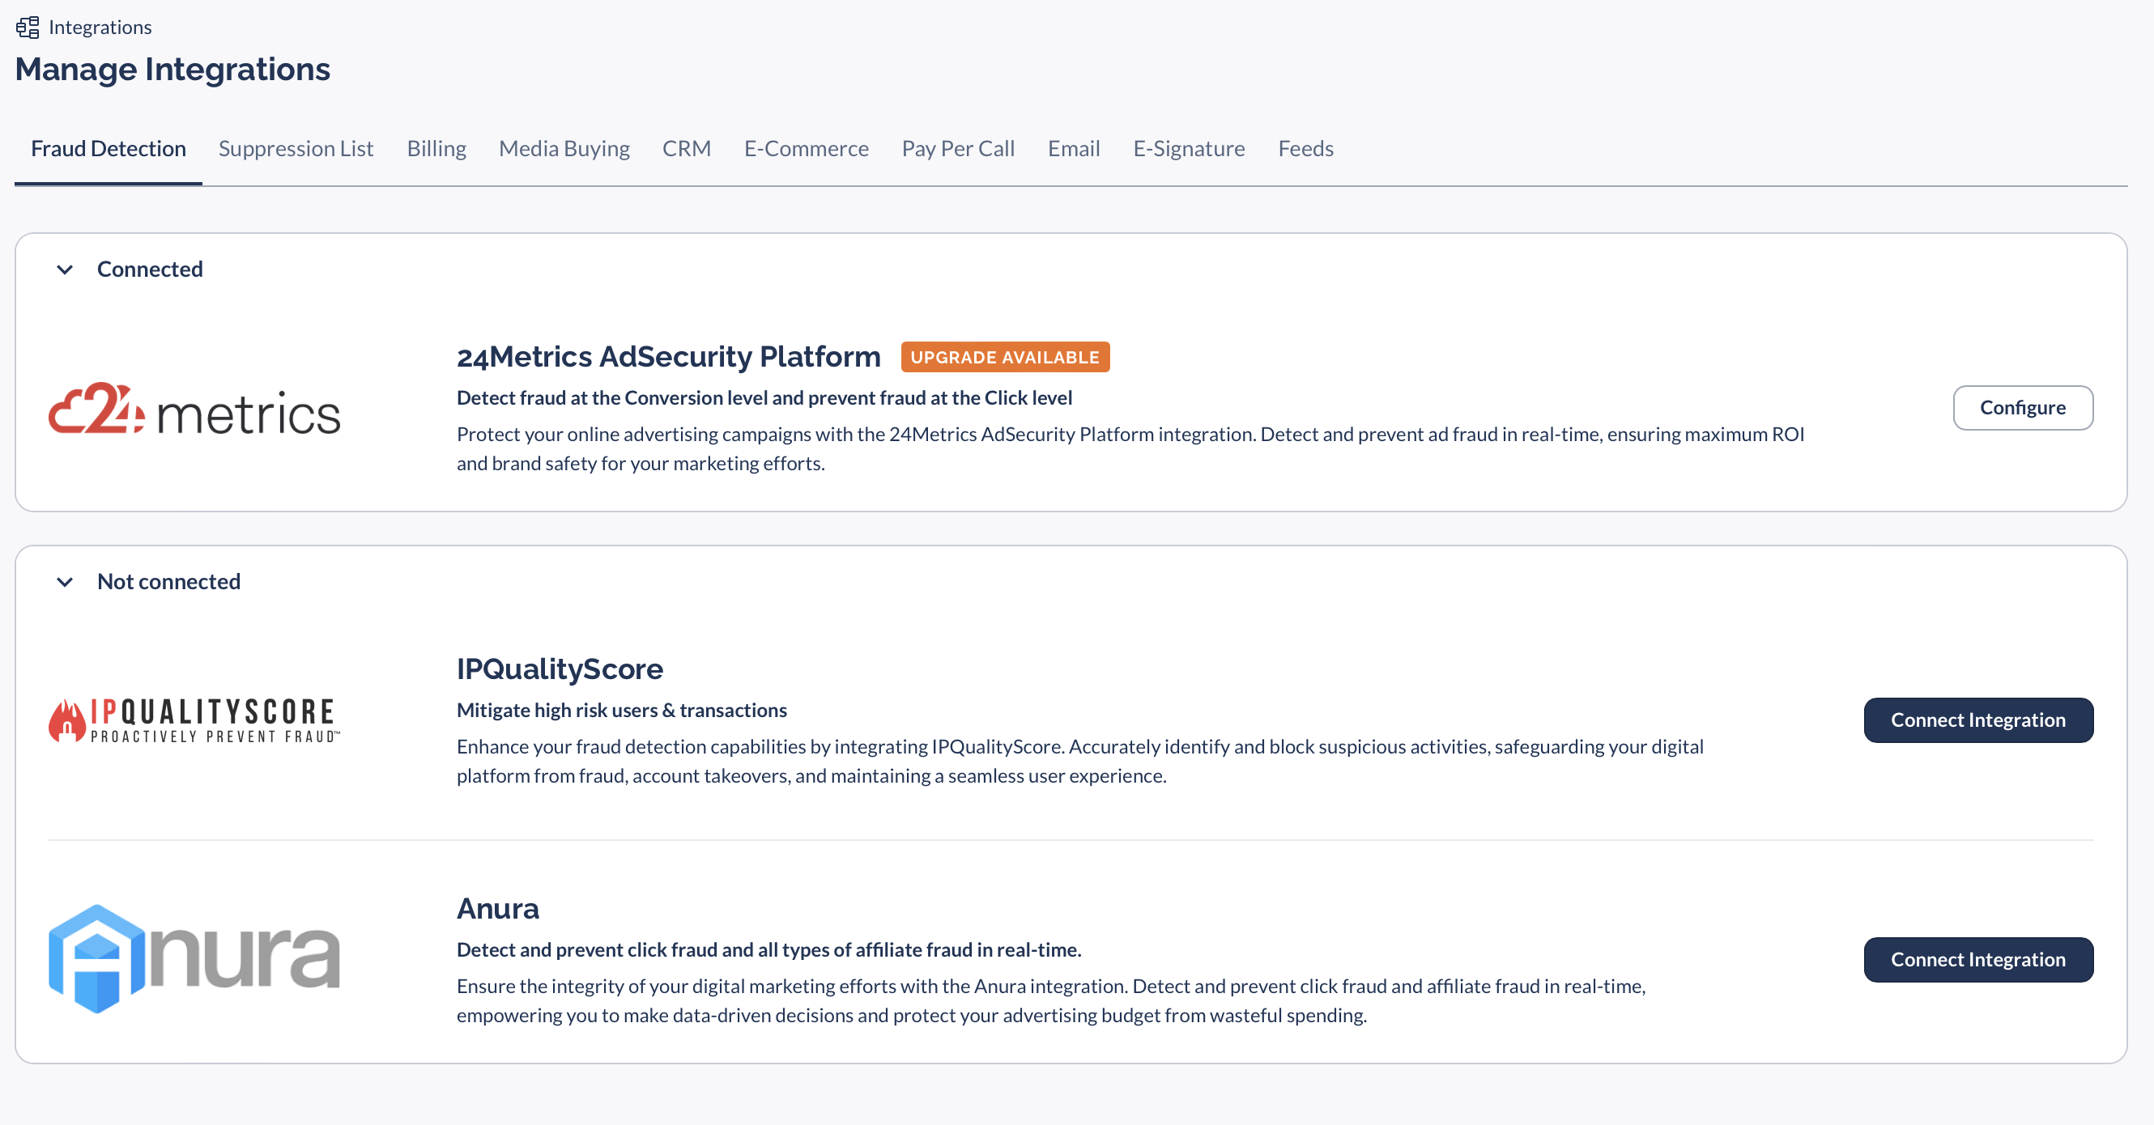2154x1125 pixels.
Task: Click the Upgrade Available badge
Action: 1005,357
